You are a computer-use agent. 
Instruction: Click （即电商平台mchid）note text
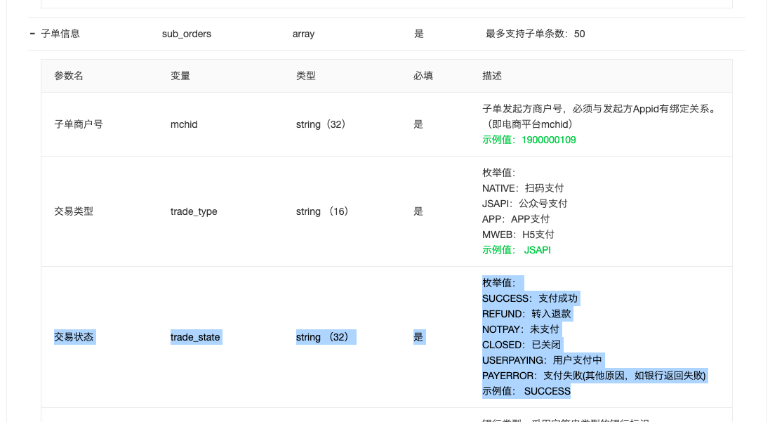click(x=529, y=124)
